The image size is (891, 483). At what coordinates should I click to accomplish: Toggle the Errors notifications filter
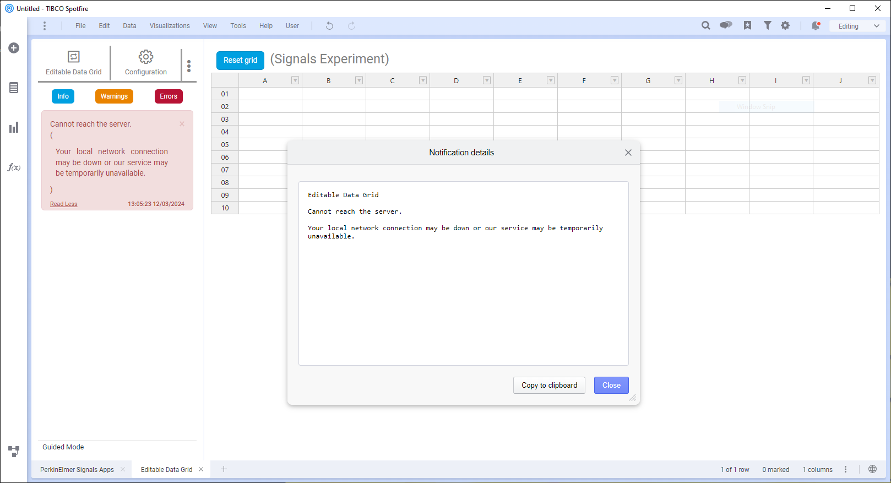tap(169, 96)
